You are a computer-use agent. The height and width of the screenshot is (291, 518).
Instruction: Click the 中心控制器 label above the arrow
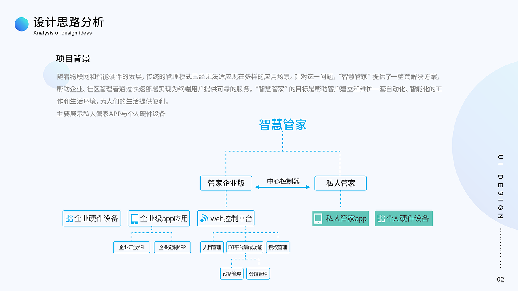coord(283,181)
